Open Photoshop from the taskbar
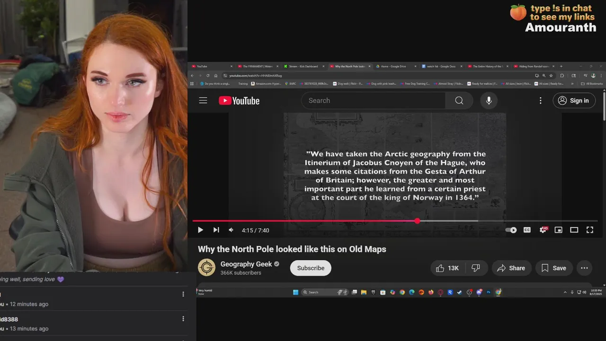This screenshot has height=341, width=606. (x=488, y=292)
